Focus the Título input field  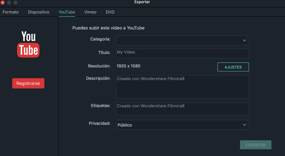click(x=182, y=53)
